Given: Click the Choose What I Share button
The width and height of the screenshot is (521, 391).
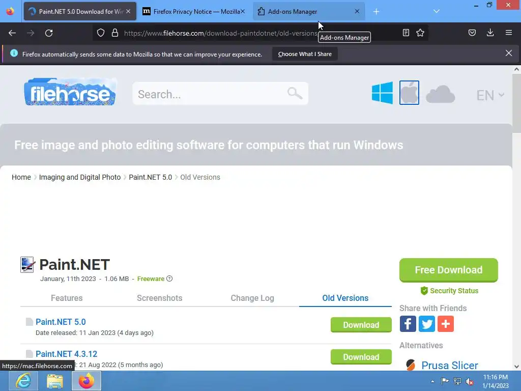Looking at the screenshot, I should 305,54.
